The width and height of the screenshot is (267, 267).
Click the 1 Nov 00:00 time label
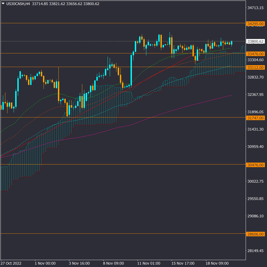(x=45, y=263)
